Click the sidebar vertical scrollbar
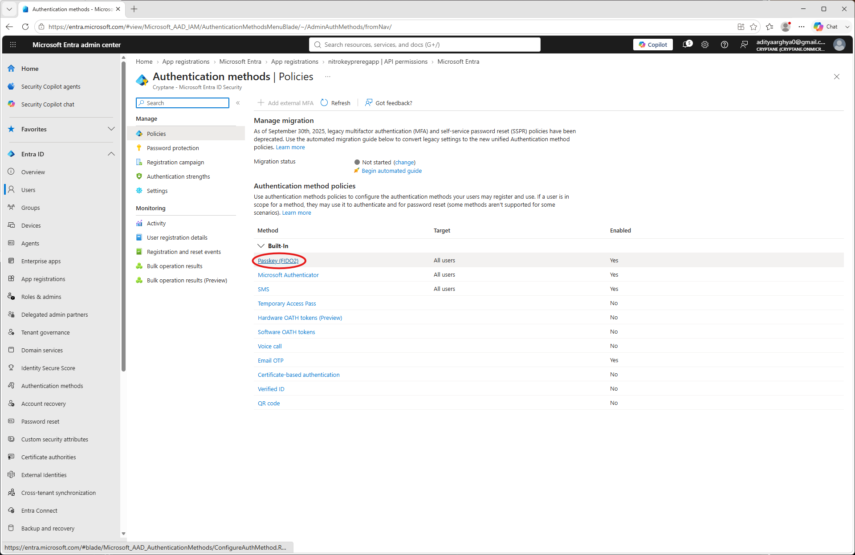 coord(123,216)
